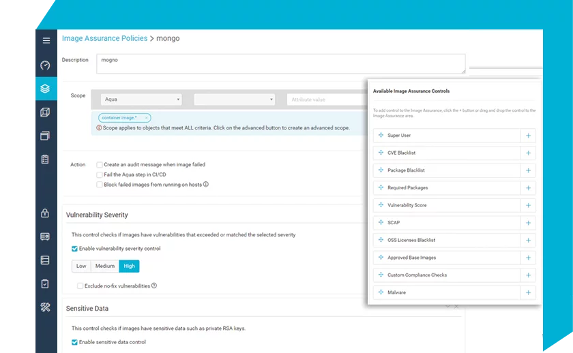Check Exclude no-fix vulnerabilities
The height and width of the screenshot is (353, 573).
click(80, 286)
